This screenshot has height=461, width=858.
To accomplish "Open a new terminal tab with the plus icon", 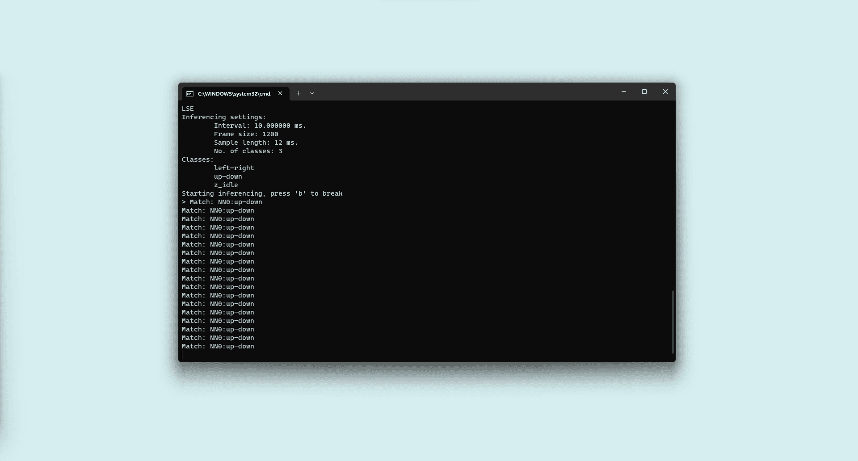I will tap(299, 93).
